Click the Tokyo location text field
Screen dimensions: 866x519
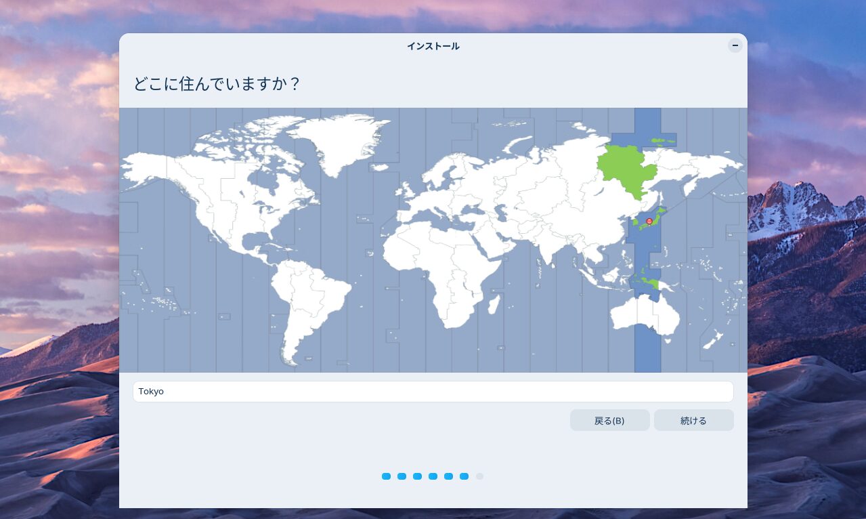coord(433,392)
